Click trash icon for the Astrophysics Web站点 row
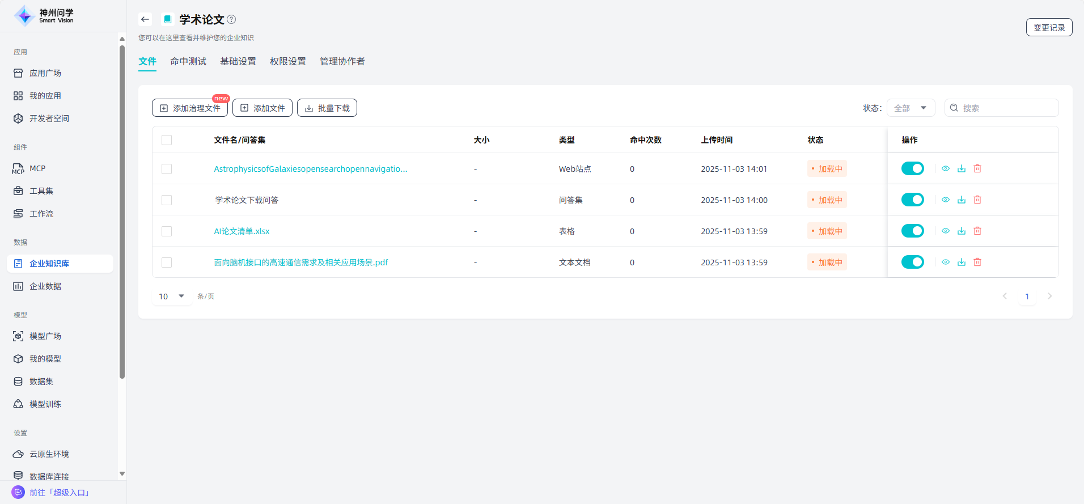This screenshot has height=504, width=1084. (x=977, y=168)
